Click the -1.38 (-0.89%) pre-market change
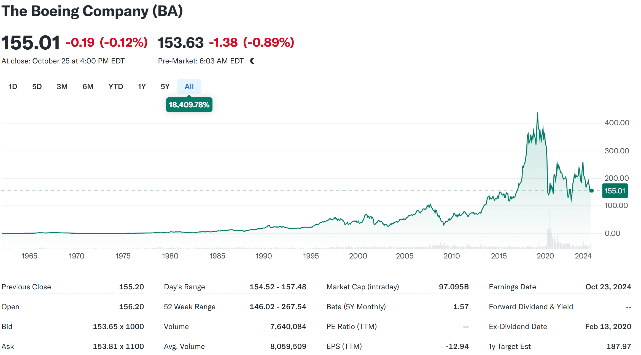The image size is (641, 355). click(252, 42)
